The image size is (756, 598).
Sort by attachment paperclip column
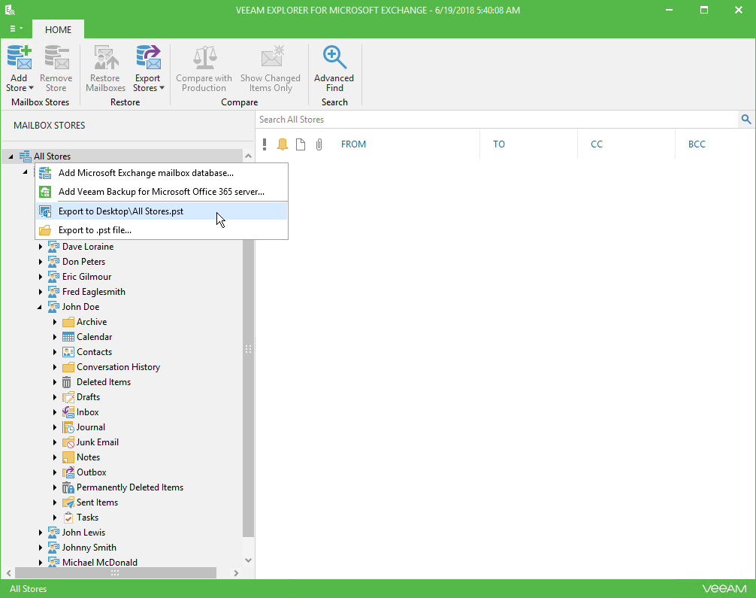tap(319, 144)
